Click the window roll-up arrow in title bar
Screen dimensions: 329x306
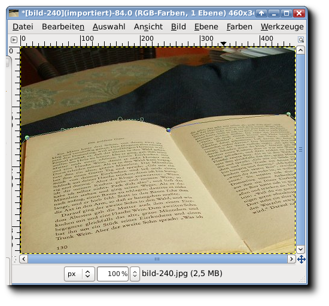click(261, 13)
